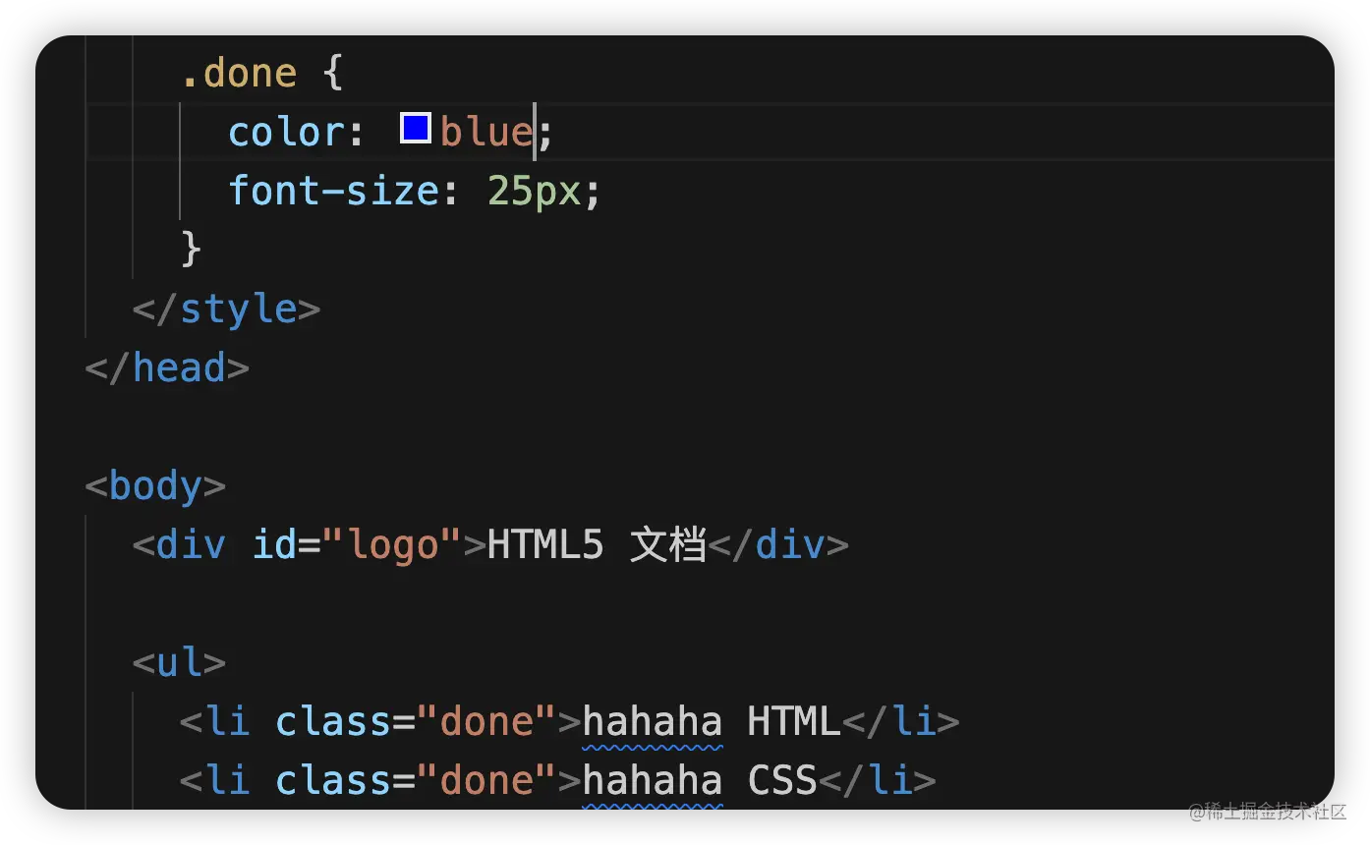
Task: Click the closing '</head>' tag
Action: coord(168,368)
